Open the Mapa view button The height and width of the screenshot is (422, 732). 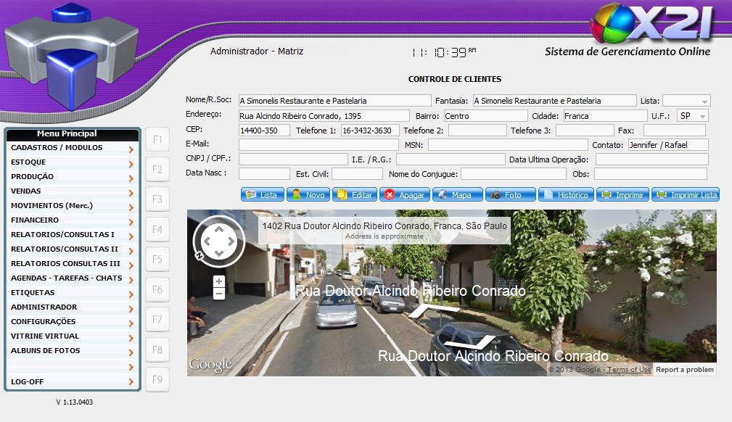(455, 195)
